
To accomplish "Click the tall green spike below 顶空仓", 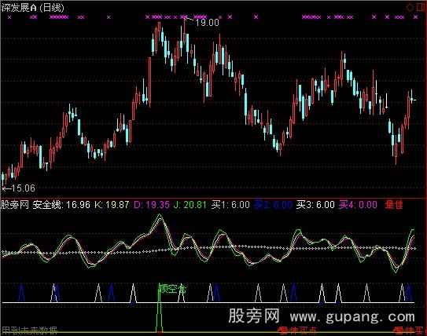I will (160, 309).
